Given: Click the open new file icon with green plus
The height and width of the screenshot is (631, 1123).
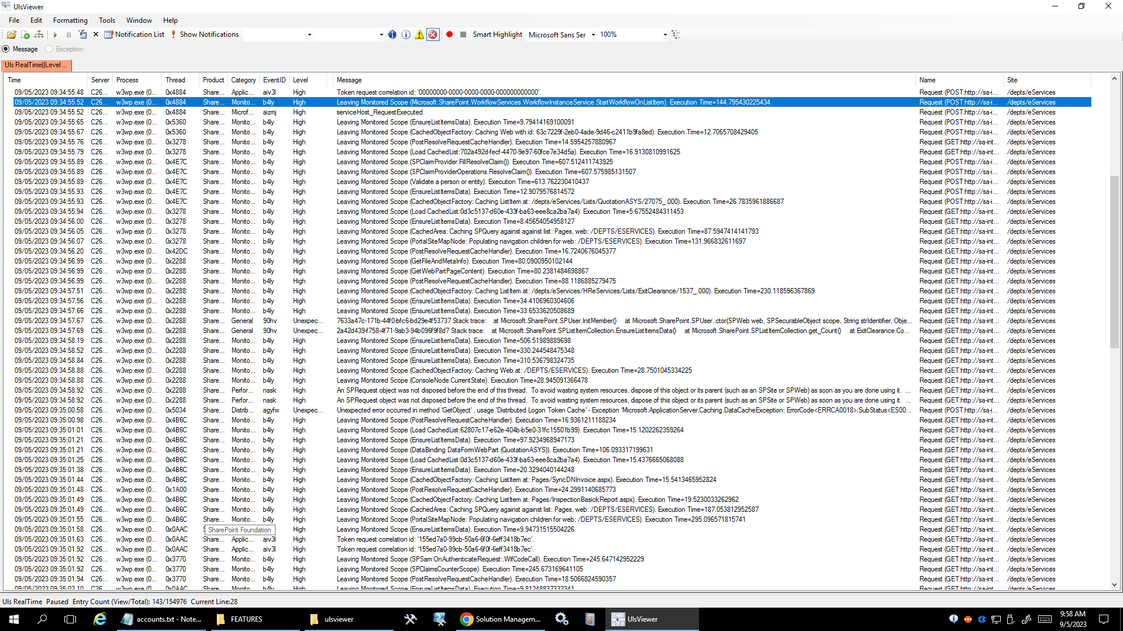Looking at the screenshot, I should (25, 35).
